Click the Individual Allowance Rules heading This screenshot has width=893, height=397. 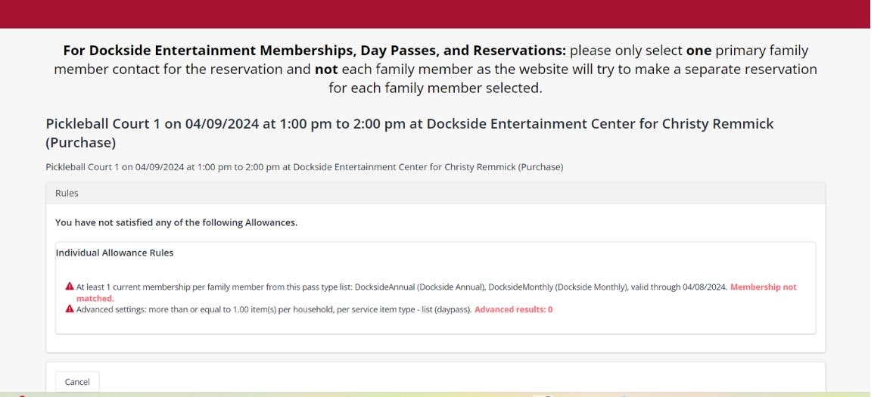click(x=114, y=253)
